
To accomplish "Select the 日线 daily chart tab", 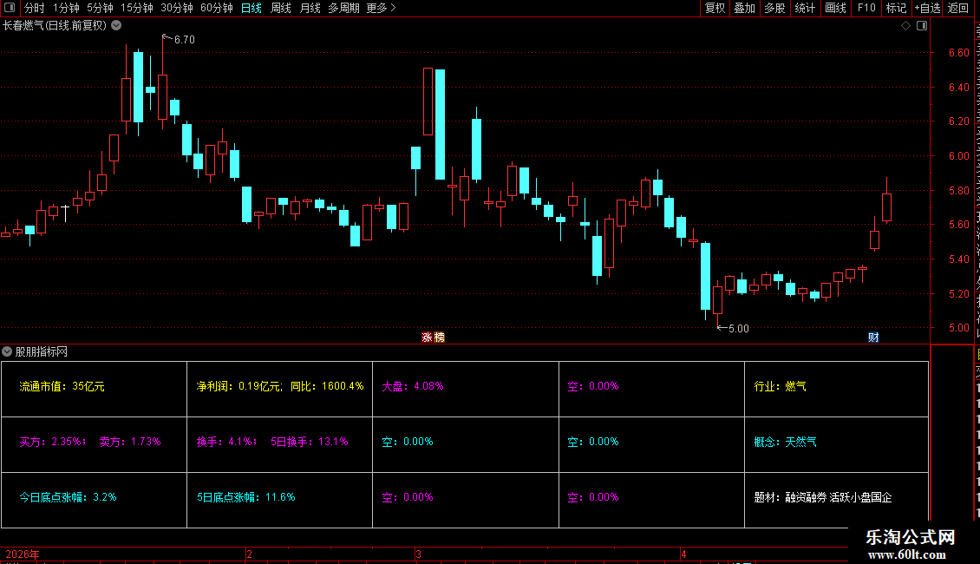I will (252, 8).
